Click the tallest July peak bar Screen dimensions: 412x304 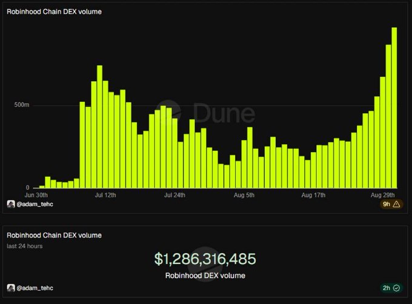99,127
